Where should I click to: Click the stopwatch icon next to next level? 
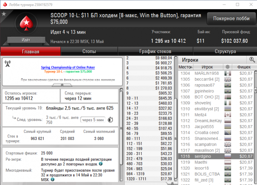110,120
